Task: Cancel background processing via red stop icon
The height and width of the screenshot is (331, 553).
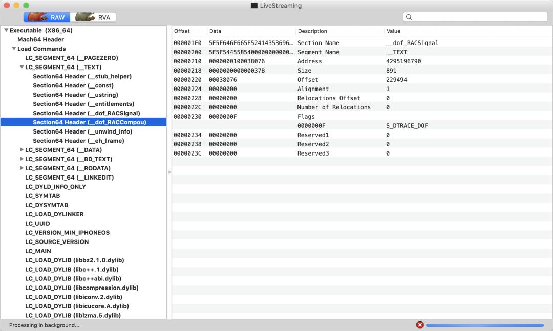Action: [x=420, y=324]
